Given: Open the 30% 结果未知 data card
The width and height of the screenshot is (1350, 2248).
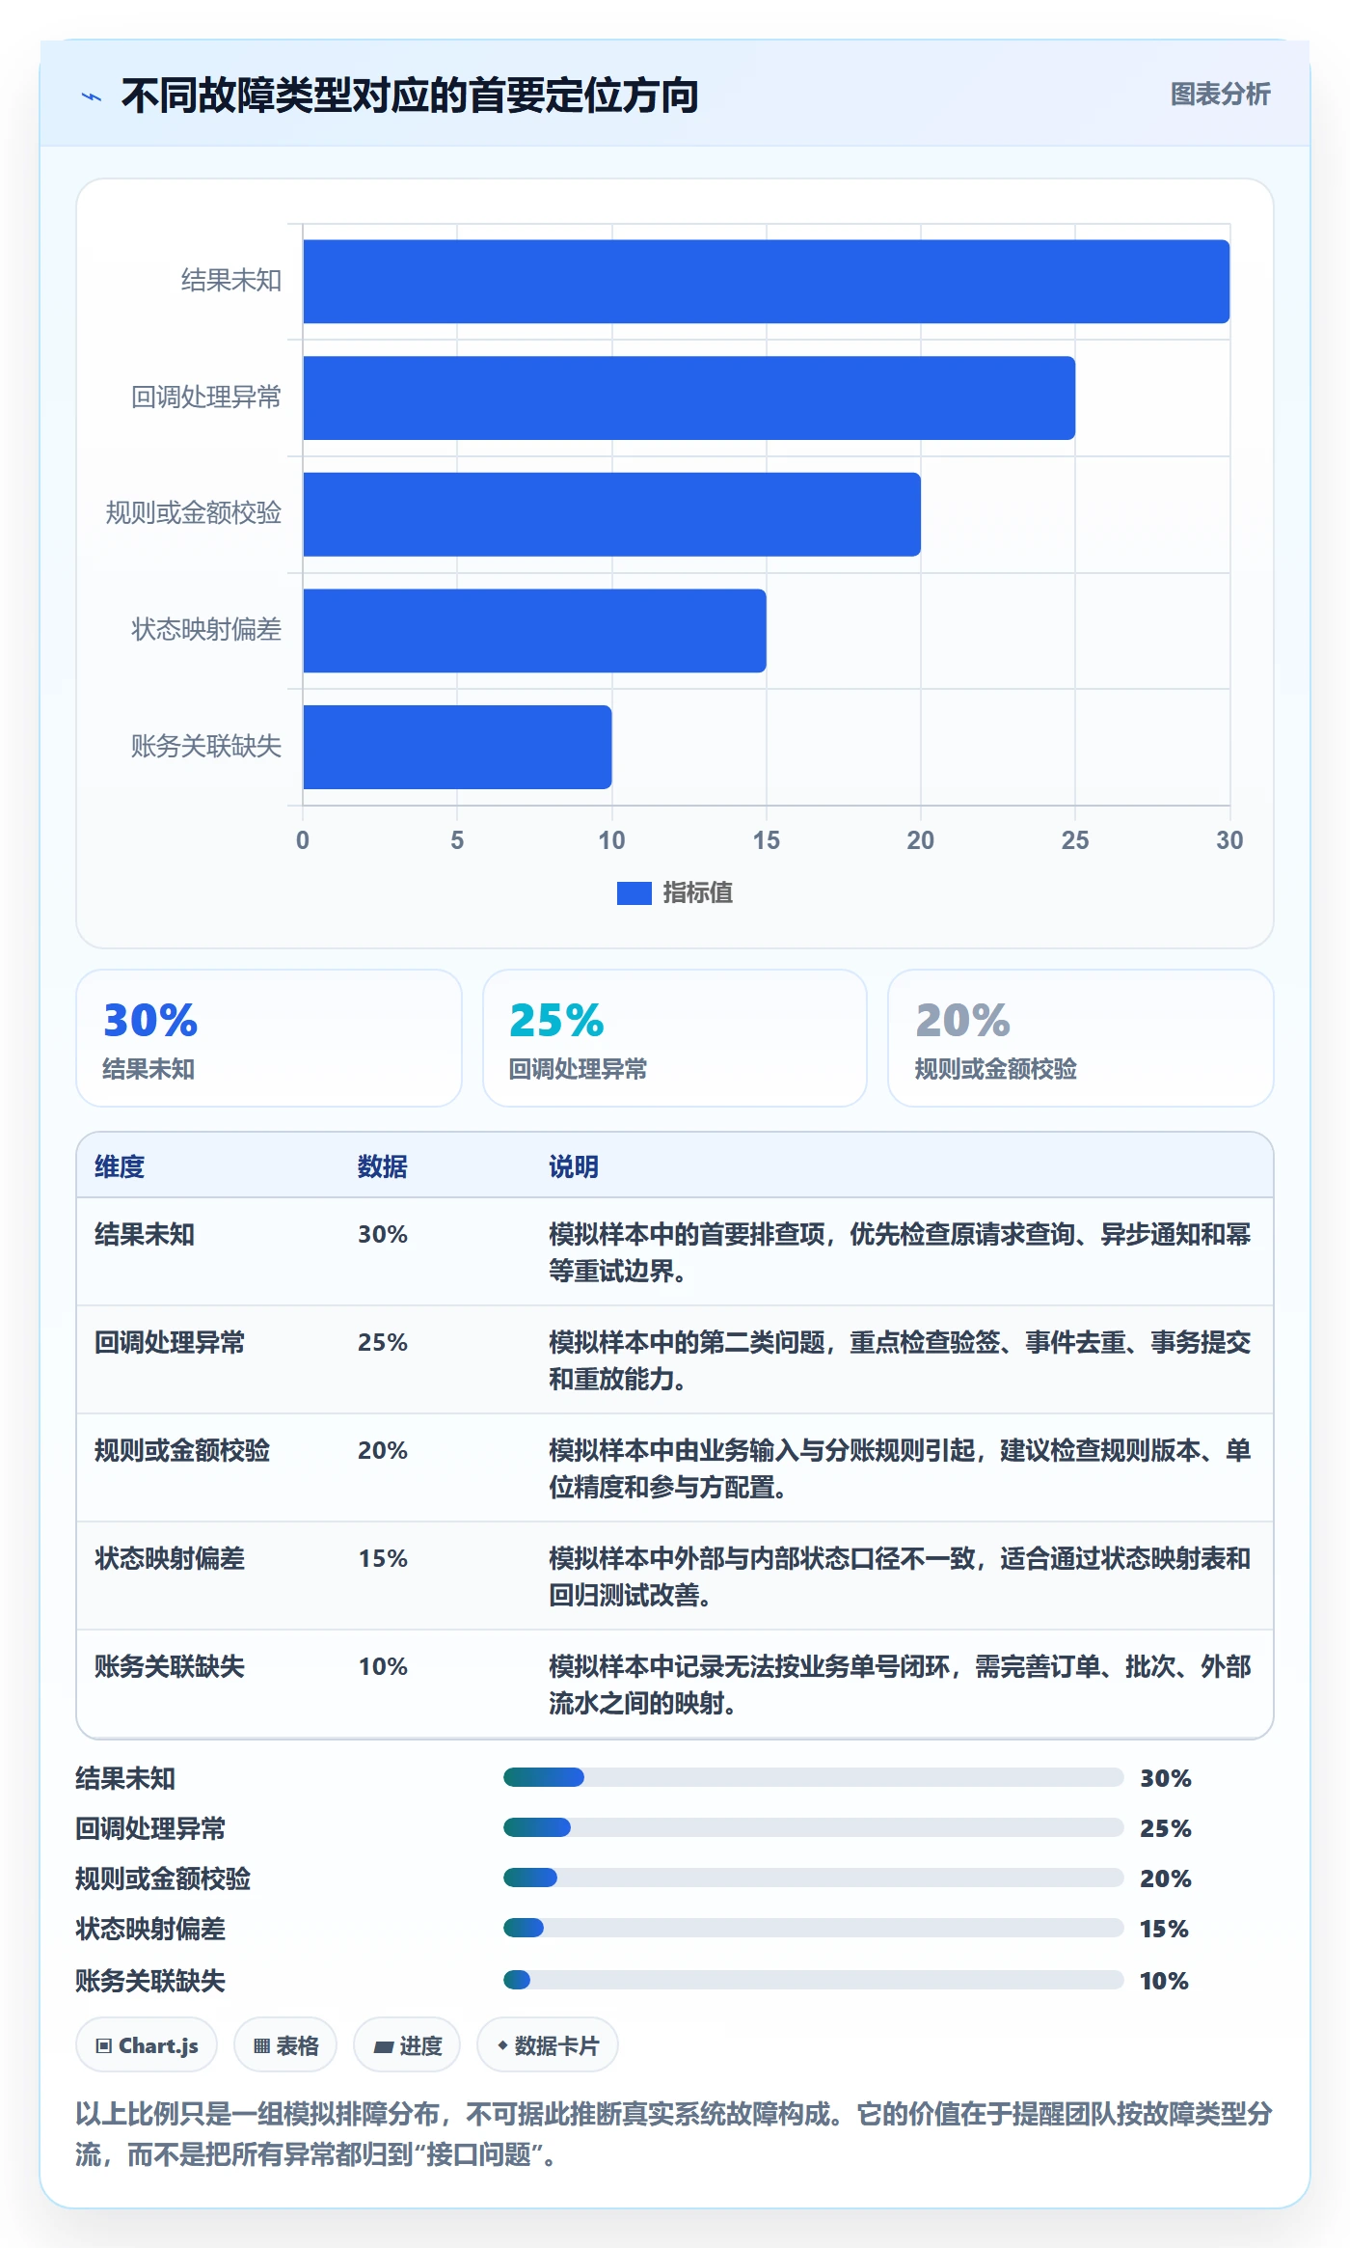Looking at the screenshot, I should tap(269, 1038).
